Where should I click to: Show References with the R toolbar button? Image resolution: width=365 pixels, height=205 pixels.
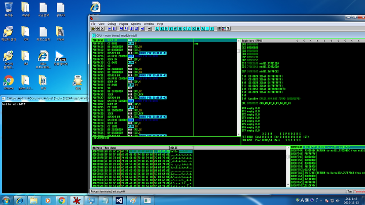point(203,28)
